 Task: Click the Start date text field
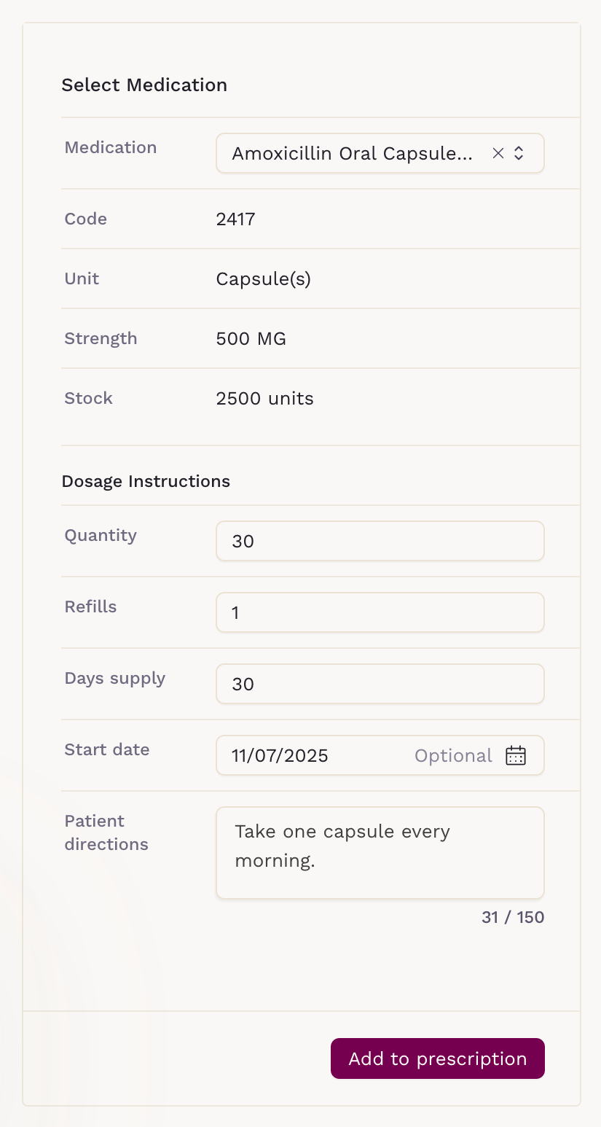pyautogui.click(x=313, y=755)
